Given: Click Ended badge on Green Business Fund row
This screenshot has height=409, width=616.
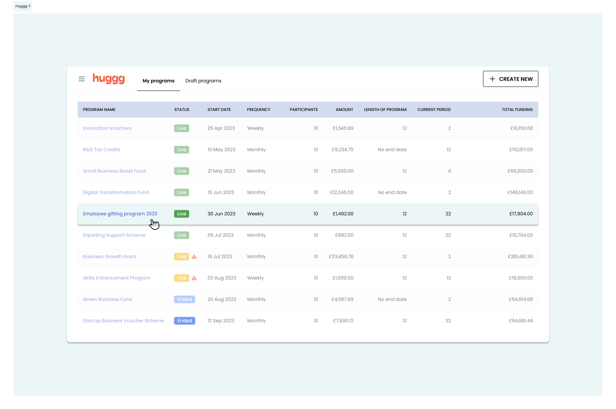Looking at the screenshot, I should coord(184,299).
